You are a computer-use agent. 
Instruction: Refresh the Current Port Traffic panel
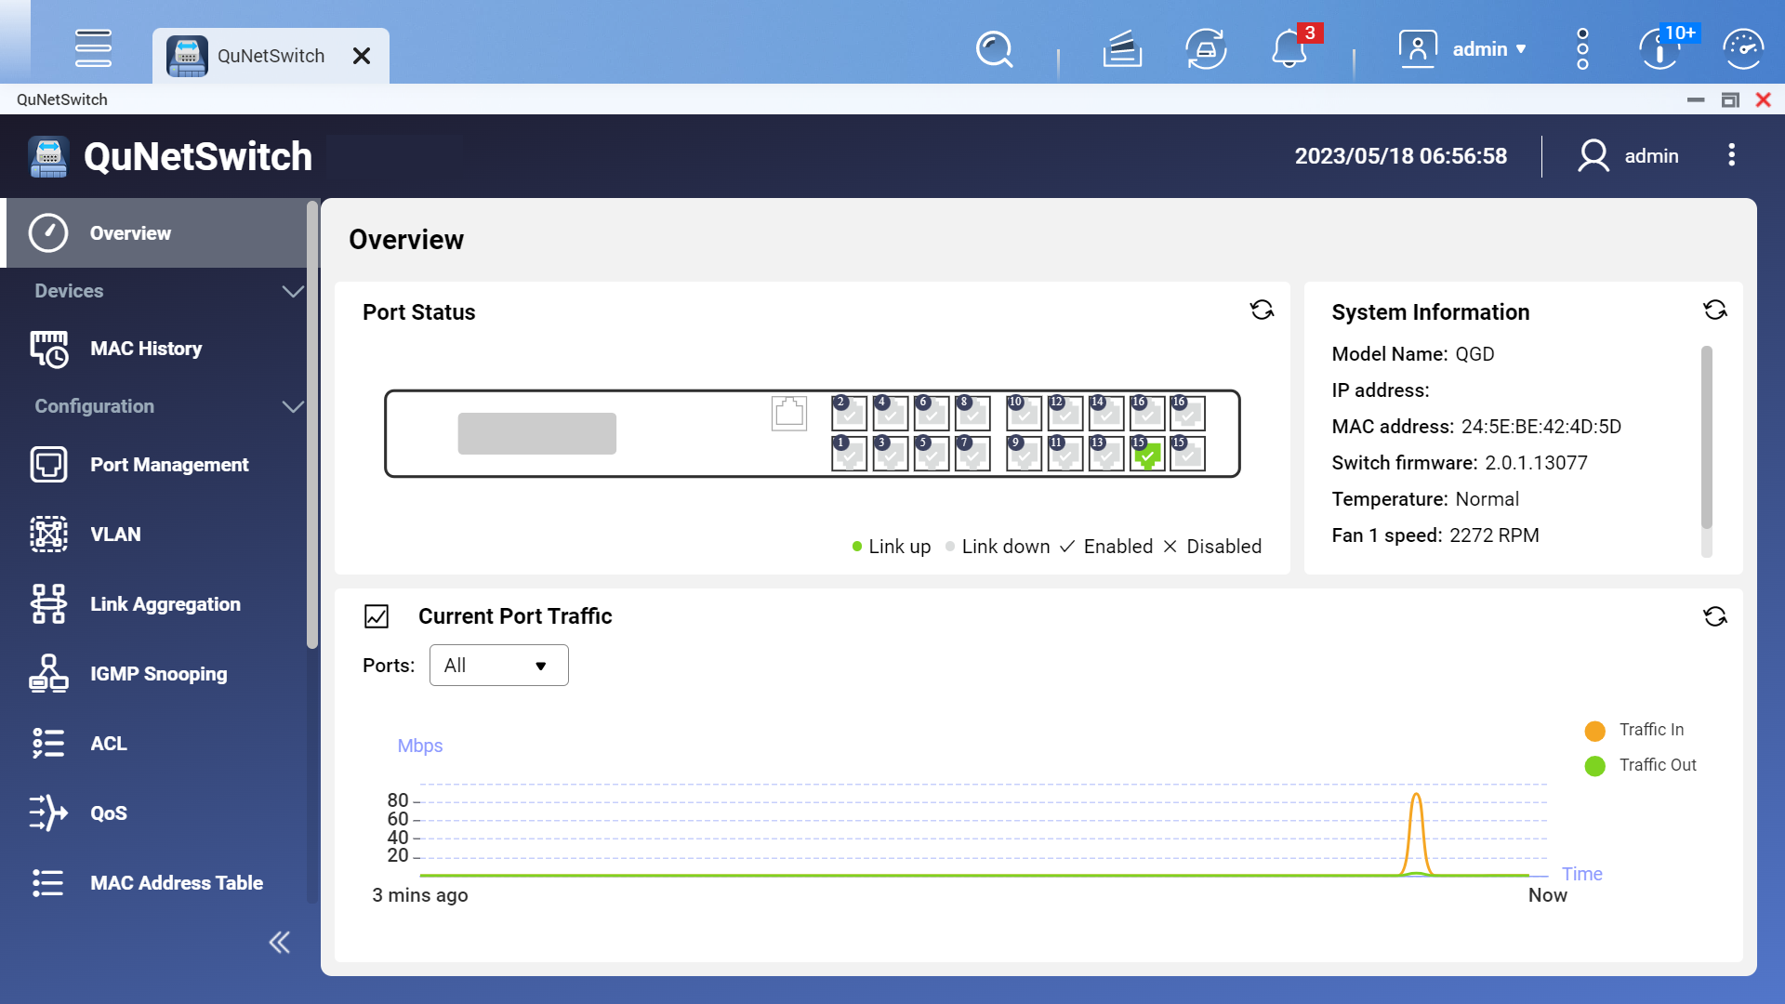pyautogui.click(x=1714, y=616)
